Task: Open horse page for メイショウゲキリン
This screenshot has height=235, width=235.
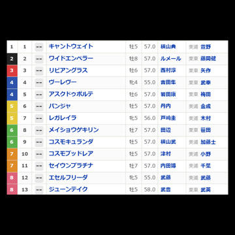Action: (74, 130)
